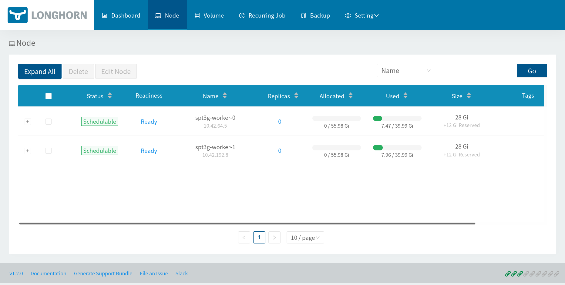Click the Readiness column header

point(149,96)
